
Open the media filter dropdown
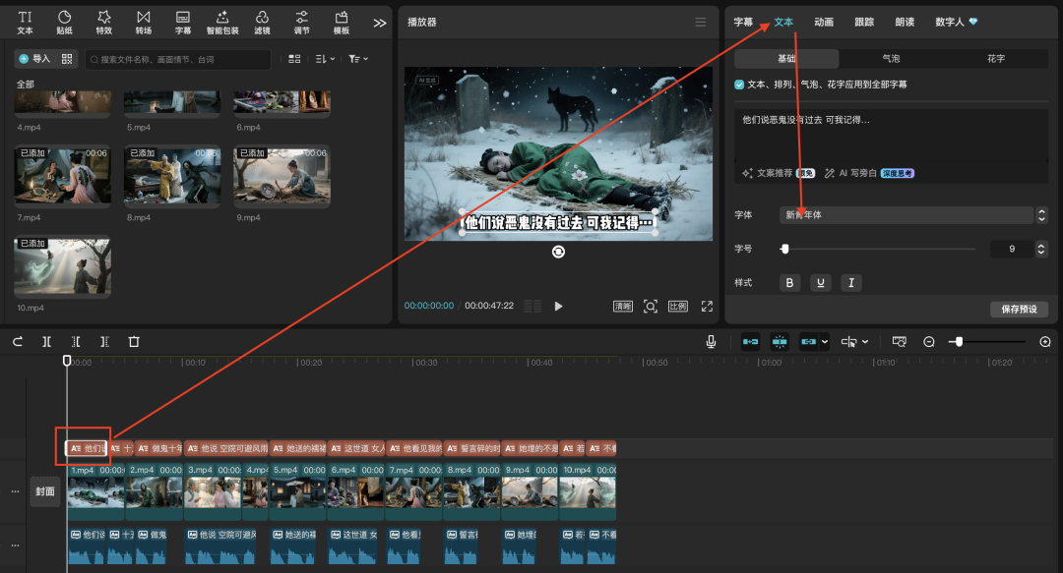click(x=358, y=59)
